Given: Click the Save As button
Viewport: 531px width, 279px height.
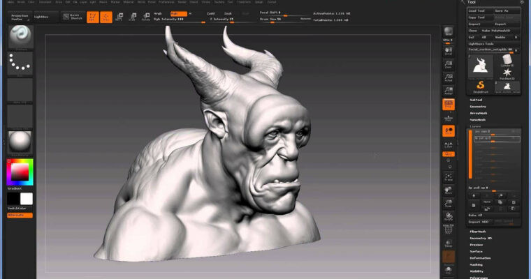Looking at the screenshot, I should click(507, 11).
